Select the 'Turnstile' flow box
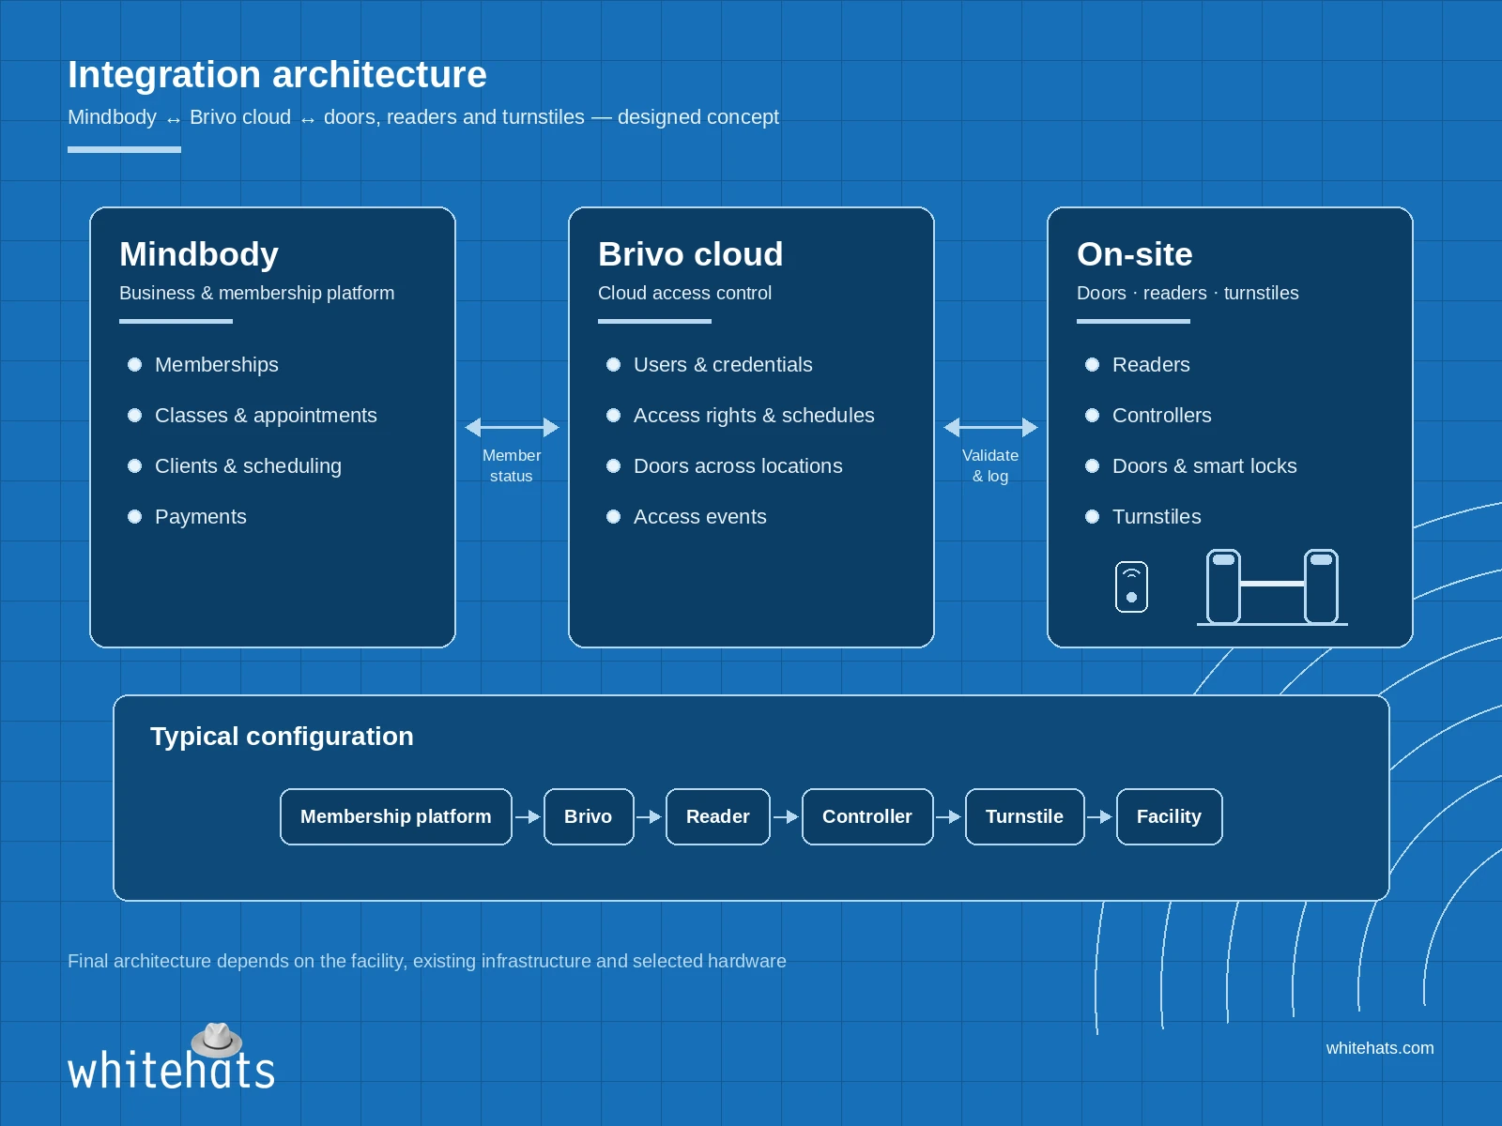Screen dimensions: 1502x1126 click(1025, 817)
